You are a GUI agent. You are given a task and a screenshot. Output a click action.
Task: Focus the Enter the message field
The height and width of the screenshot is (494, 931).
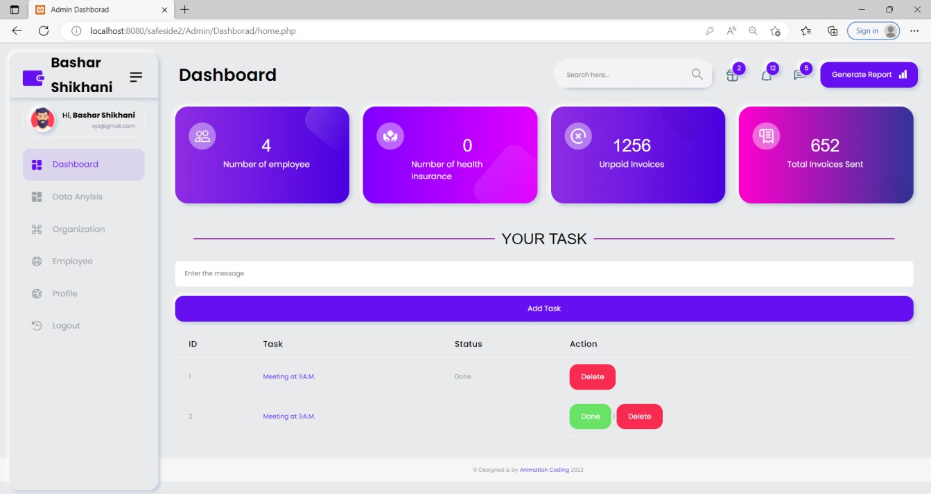tap(543, 274)
